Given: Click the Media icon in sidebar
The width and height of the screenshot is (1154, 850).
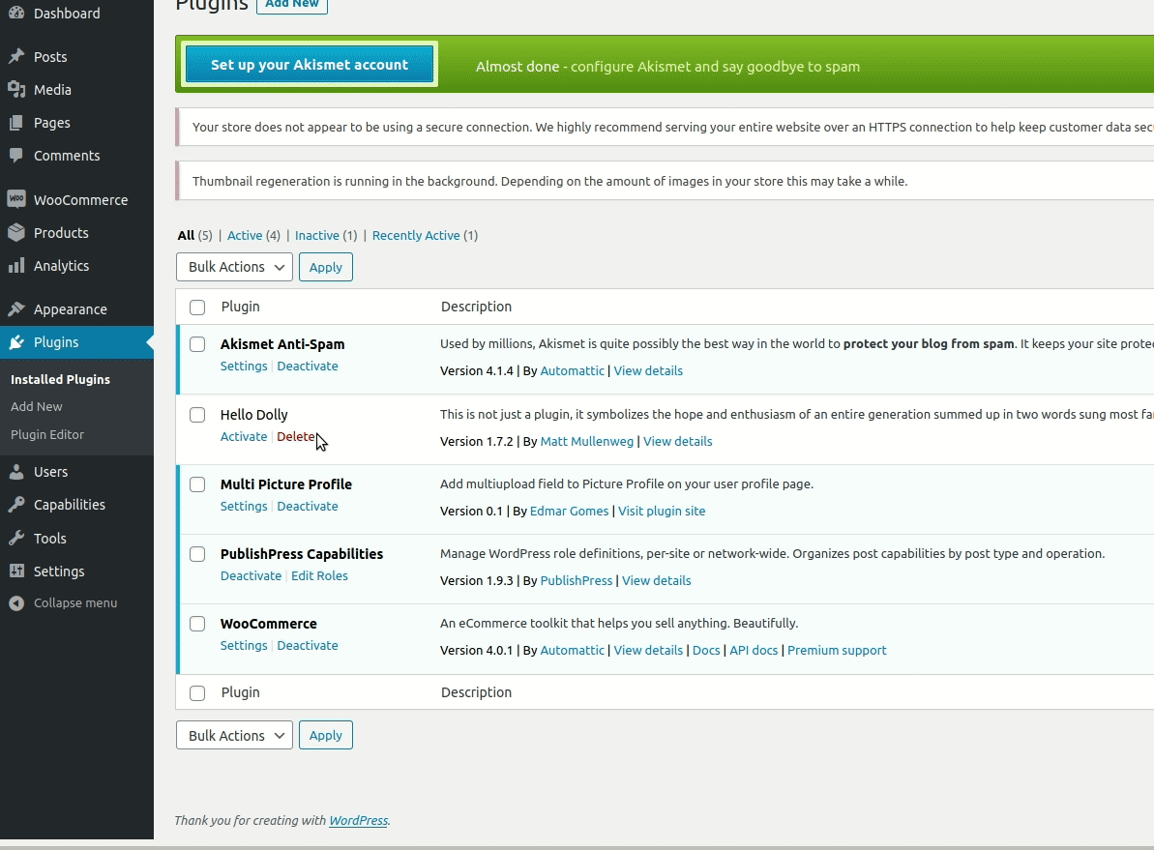Looking at the screenshot, I should 16,90.
